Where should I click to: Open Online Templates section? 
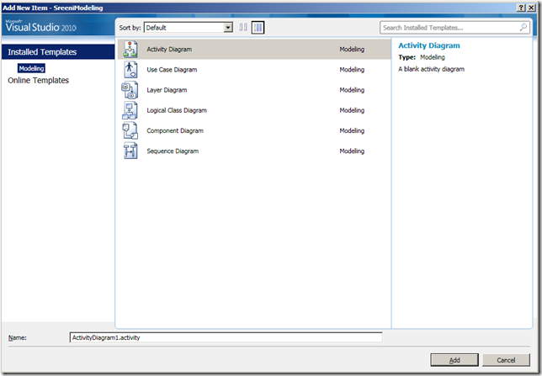pos(39,80)
